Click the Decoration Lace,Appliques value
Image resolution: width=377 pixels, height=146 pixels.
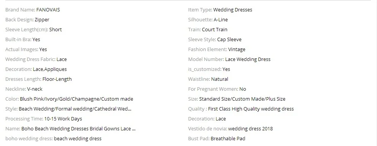coord(50,69)
